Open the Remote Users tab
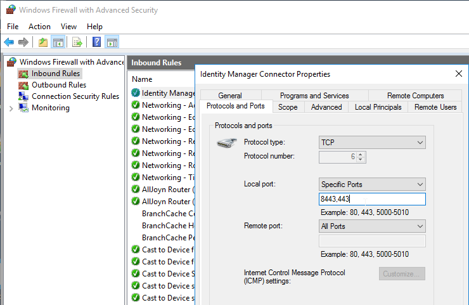 coord(435,107)
